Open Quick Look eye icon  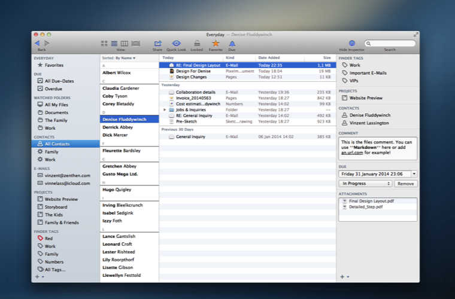[x=176, y=43]
